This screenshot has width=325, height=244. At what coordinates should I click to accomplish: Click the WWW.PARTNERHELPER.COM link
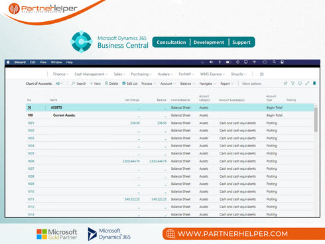click(233, 234)
